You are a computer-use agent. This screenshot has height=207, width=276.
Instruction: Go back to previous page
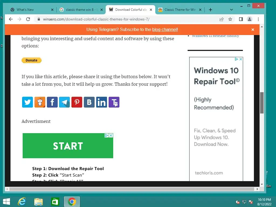[11, 19]
